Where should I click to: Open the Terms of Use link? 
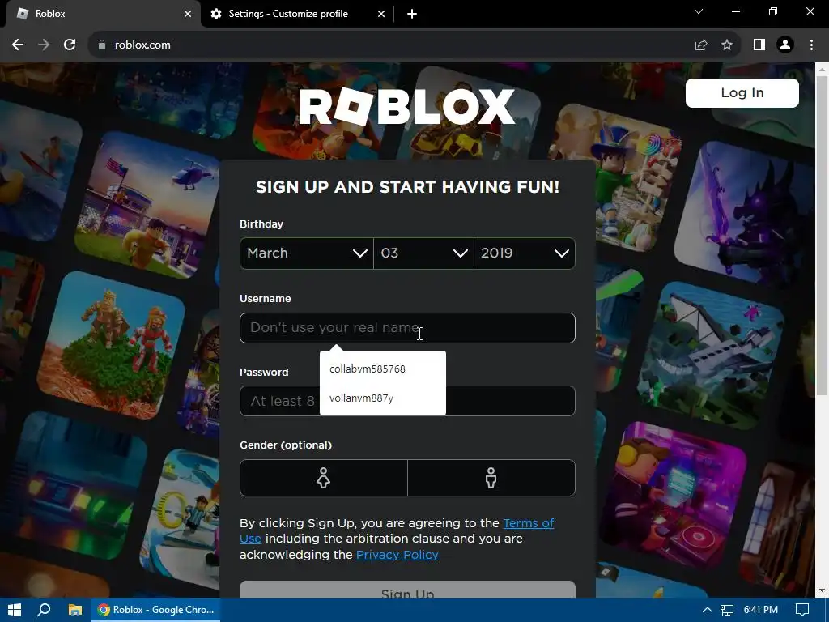click(528, 523)
